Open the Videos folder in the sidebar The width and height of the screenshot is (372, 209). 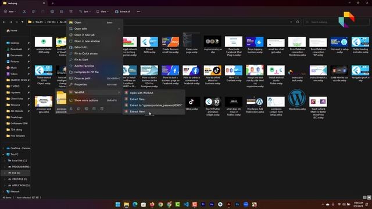[x=14, y=74]
